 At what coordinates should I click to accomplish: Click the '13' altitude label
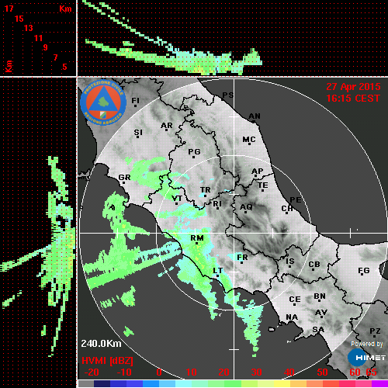pos(29,28)
